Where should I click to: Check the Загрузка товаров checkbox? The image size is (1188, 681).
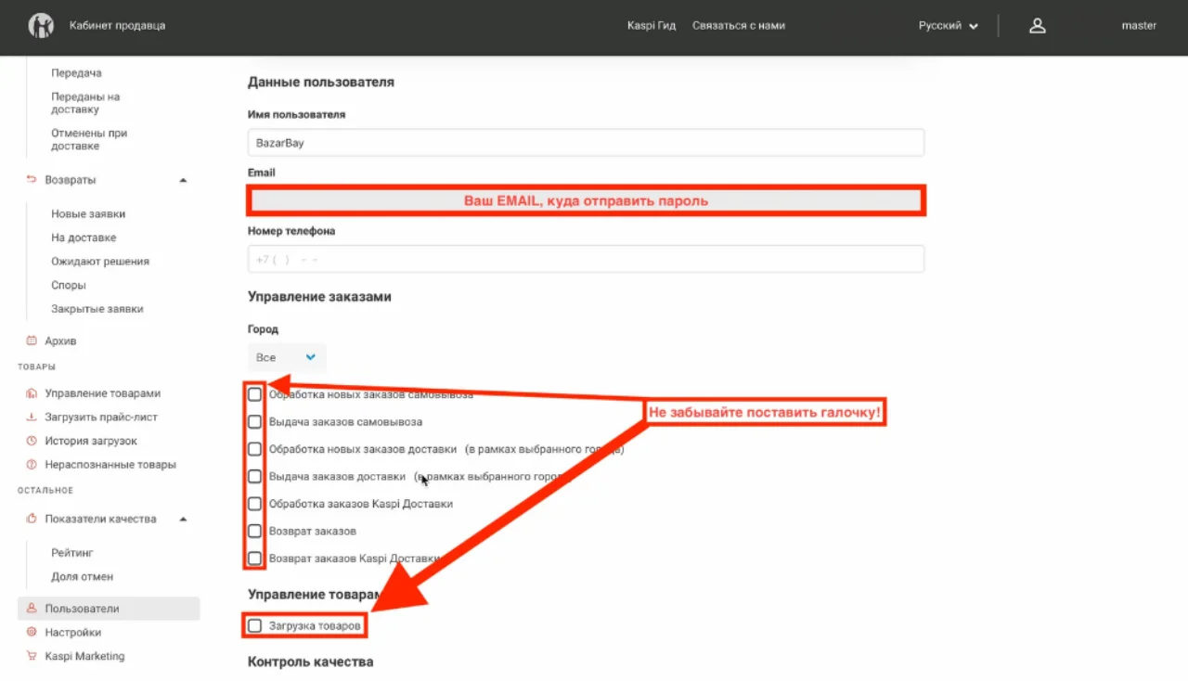(254, 626)
